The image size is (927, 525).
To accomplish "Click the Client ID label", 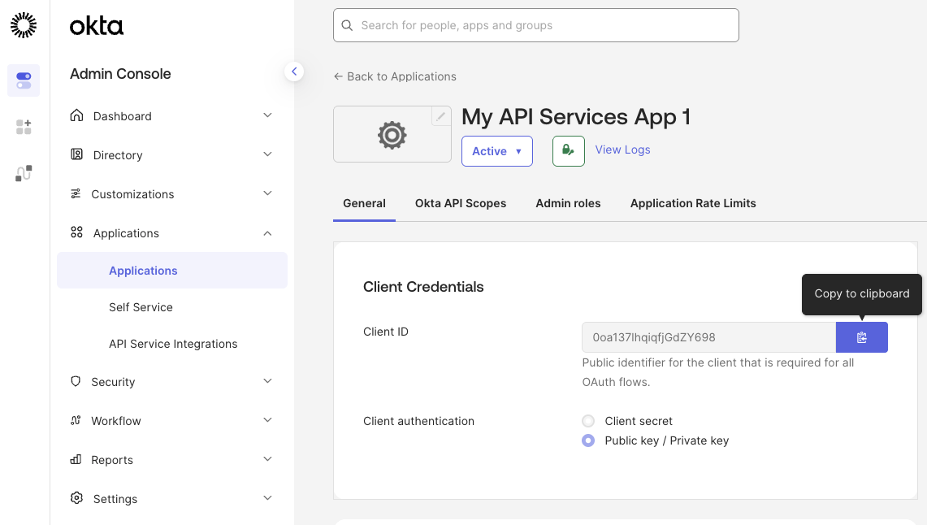I will 385,332.
